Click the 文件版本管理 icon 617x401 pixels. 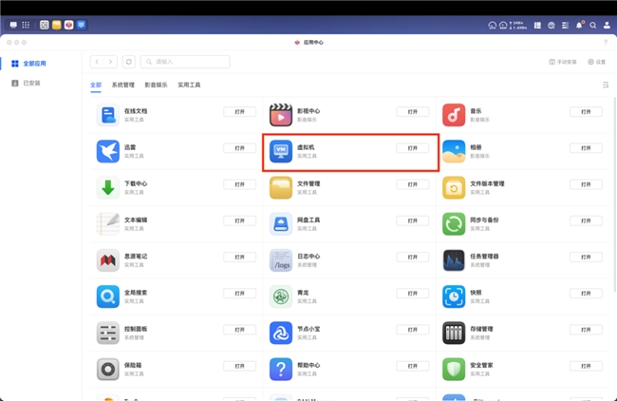tap(454, 187)
